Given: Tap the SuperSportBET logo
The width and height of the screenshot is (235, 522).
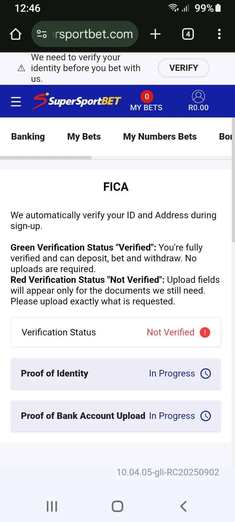Looking at the screenshot, I should (x=77, y=101).
